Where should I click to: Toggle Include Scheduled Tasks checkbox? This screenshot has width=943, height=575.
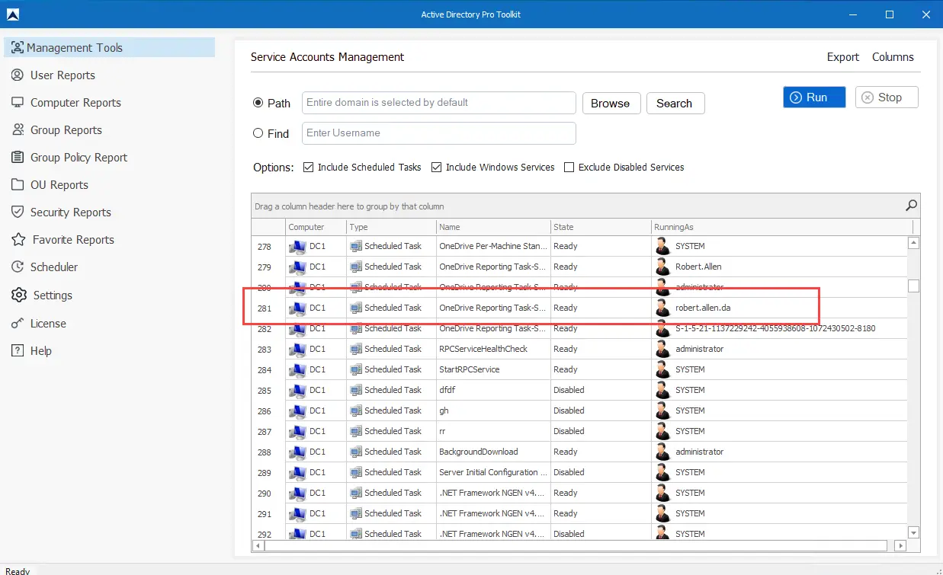(x=308, y=167)
